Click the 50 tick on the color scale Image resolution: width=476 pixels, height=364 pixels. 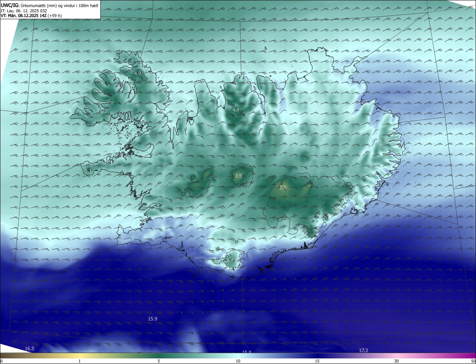[x=473, y=361]
